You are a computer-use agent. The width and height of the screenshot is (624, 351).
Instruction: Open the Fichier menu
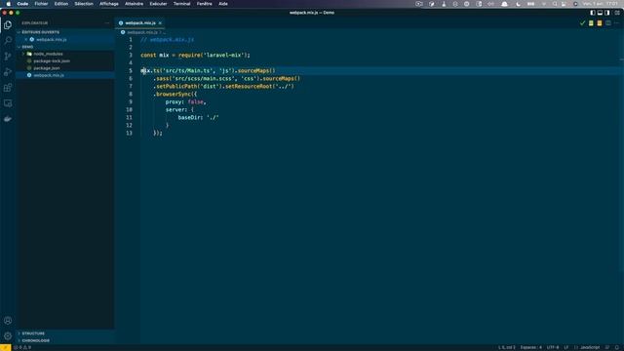[41, 4]
